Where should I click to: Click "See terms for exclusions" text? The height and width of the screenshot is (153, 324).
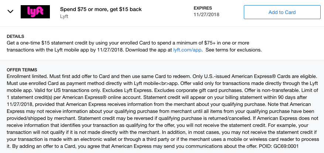(233, 50)
